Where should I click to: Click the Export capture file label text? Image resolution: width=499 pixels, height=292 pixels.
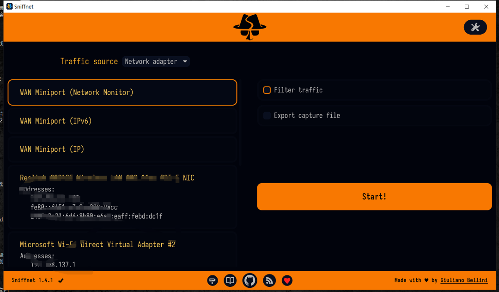(307, 115)
